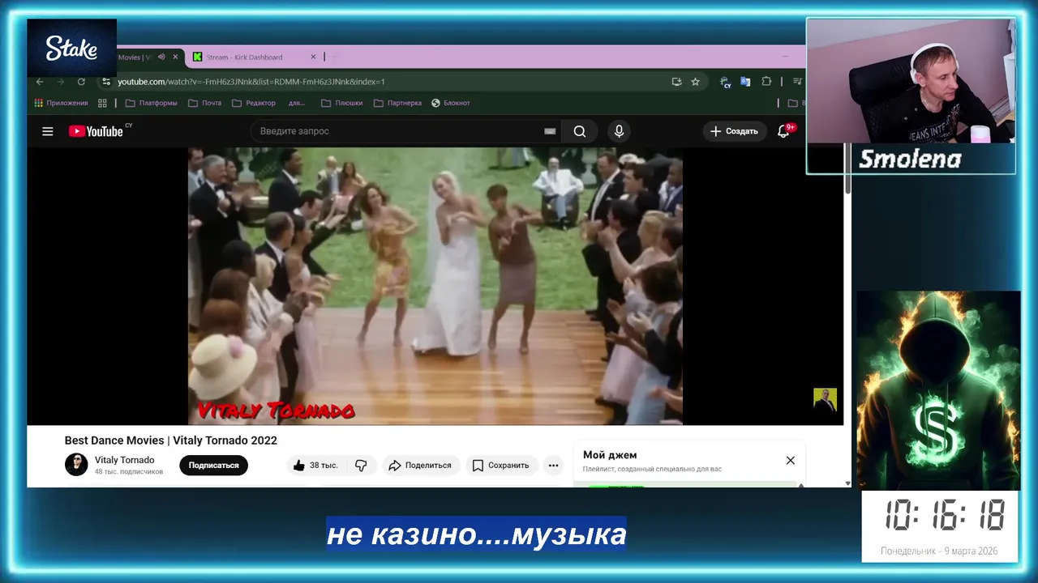Click the install/cast icon in address bar
This screenshot has height=583, width=1038.
[x=676, y=82]
